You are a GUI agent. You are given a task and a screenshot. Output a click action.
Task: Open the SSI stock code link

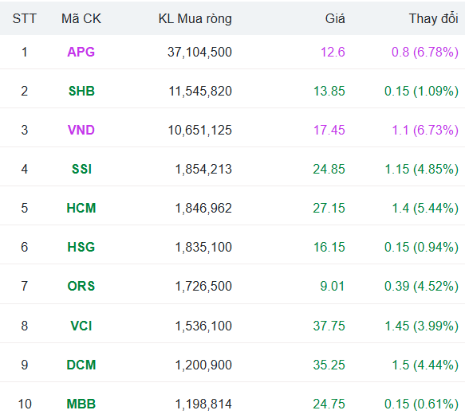tap(81, 170)
